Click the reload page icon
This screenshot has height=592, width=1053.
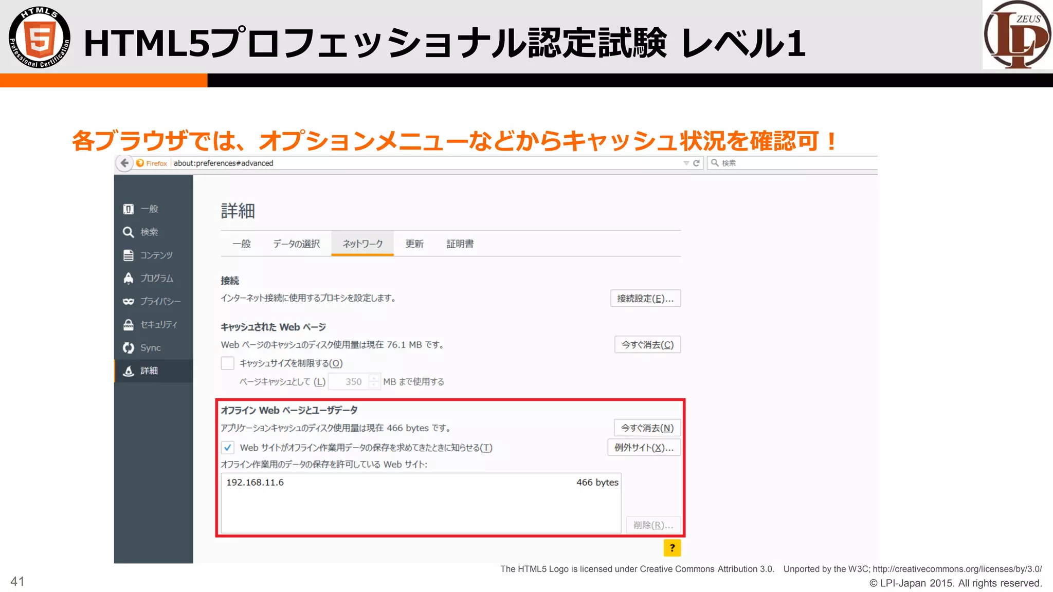(x=697, y=163)
